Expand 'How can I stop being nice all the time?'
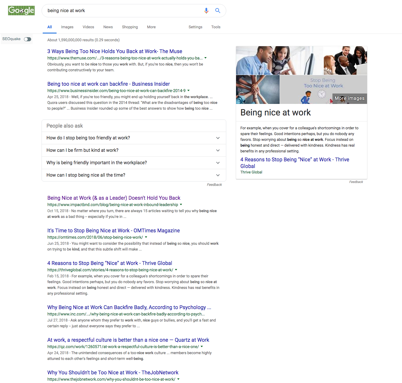 point(134,175)
